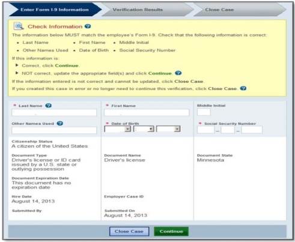Open the Date of Birth month dropdown

tap(118, 129)
